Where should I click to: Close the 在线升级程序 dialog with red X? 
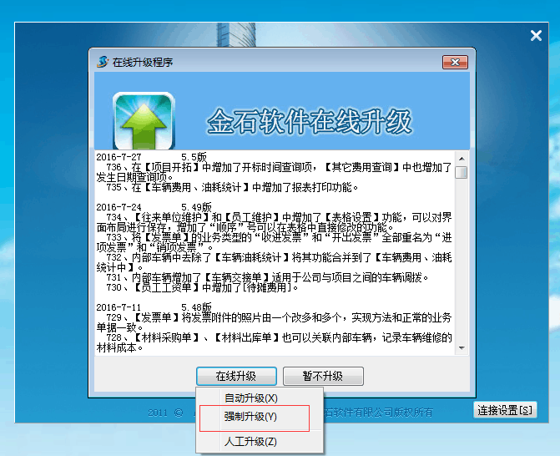[454, 63]
